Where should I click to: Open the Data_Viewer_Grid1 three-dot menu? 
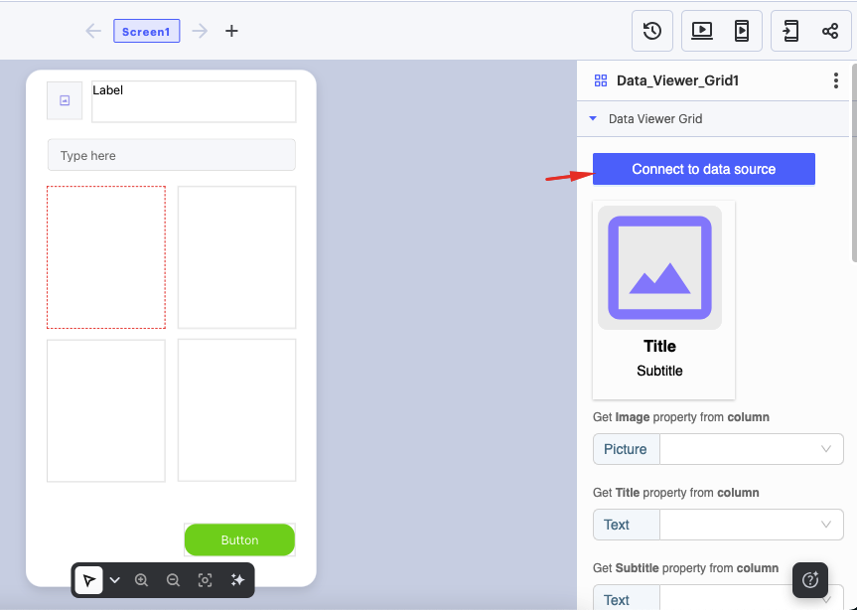pyautogui.click(x=836, y=80)
